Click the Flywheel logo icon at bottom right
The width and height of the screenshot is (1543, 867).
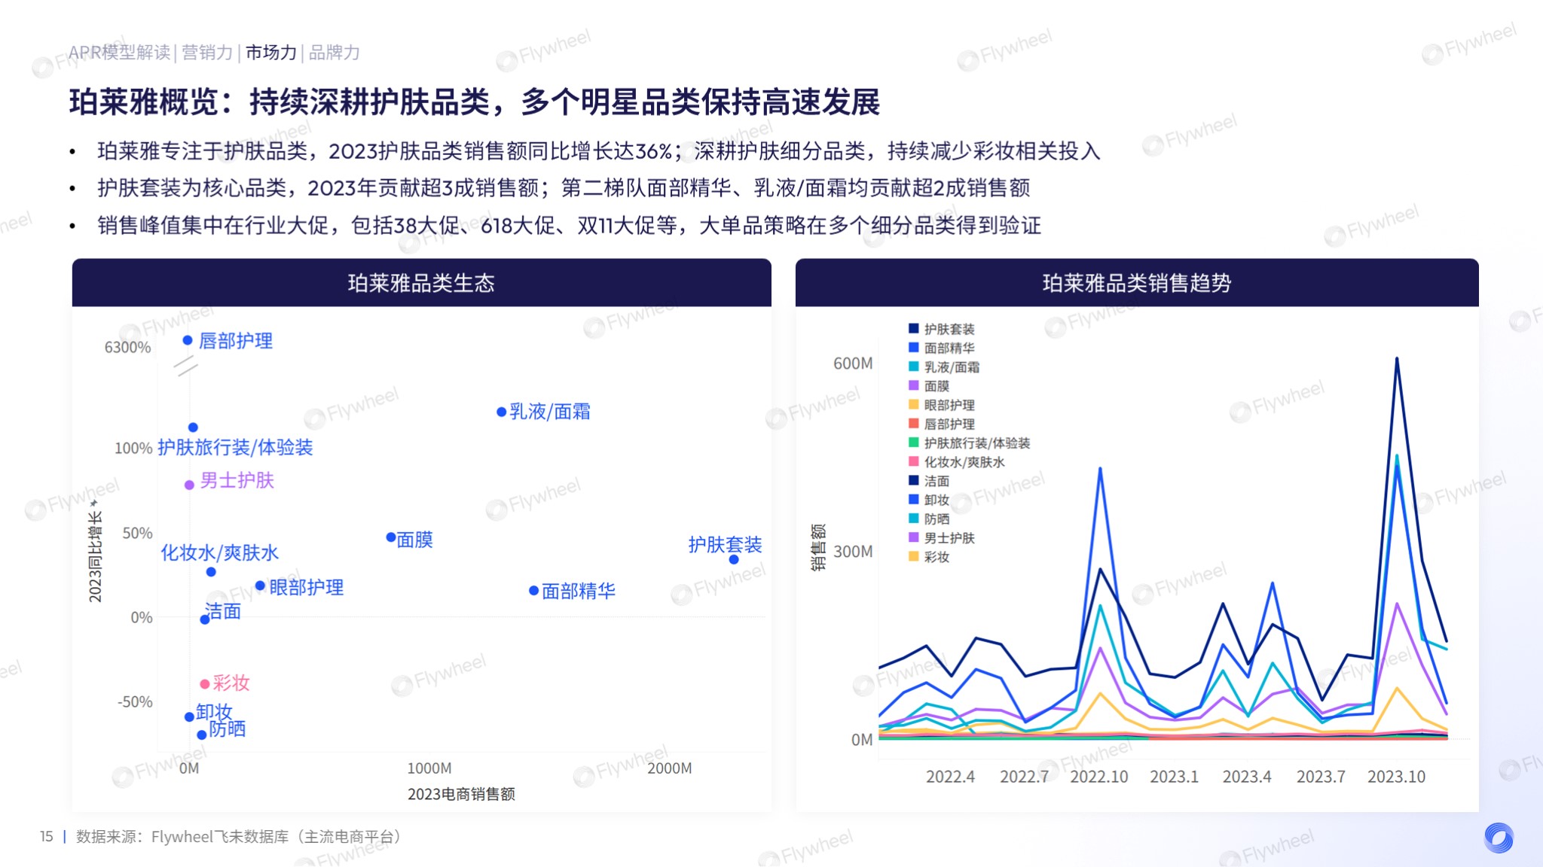pyautogui.click(x=1499, y=838)
